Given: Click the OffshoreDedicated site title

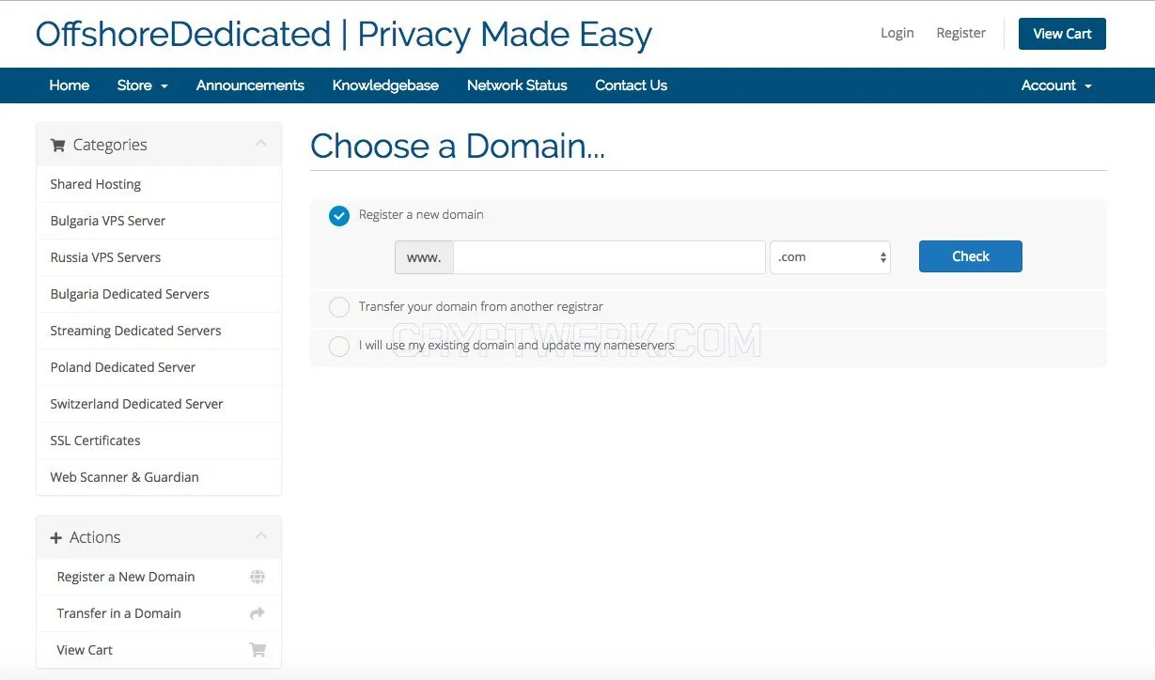Looking at the screenshot, I should pos(344,35).
